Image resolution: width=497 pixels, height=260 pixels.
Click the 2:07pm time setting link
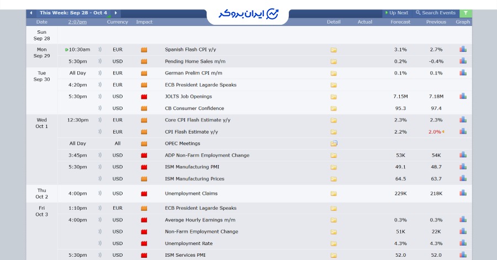(77, 22)
